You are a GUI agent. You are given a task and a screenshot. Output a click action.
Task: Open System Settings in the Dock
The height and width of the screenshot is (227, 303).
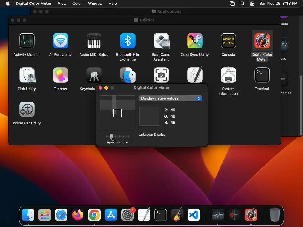point(128,215)
